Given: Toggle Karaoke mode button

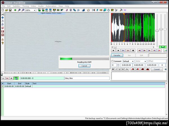Looking at the screenshot, I should click(x=117, y=55).
